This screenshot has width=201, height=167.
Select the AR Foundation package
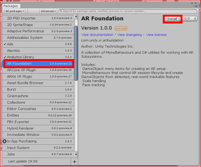38,64
